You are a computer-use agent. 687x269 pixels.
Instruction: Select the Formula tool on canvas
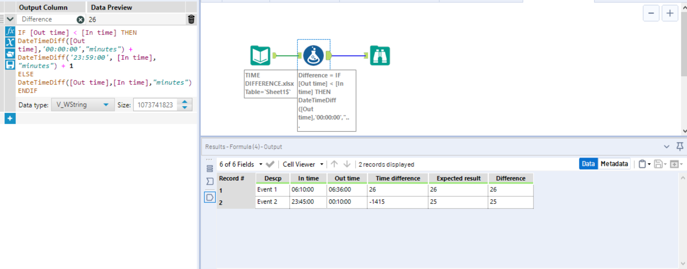(313, 56)
